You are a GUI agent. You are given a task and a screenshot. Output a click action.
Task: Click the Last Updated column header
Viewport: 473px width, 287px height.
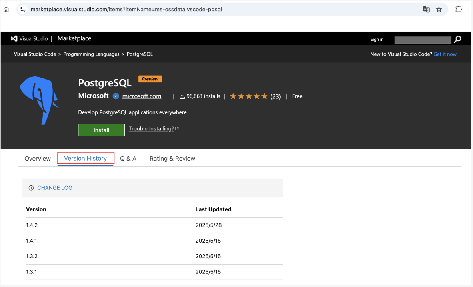[x=213, y=209]
